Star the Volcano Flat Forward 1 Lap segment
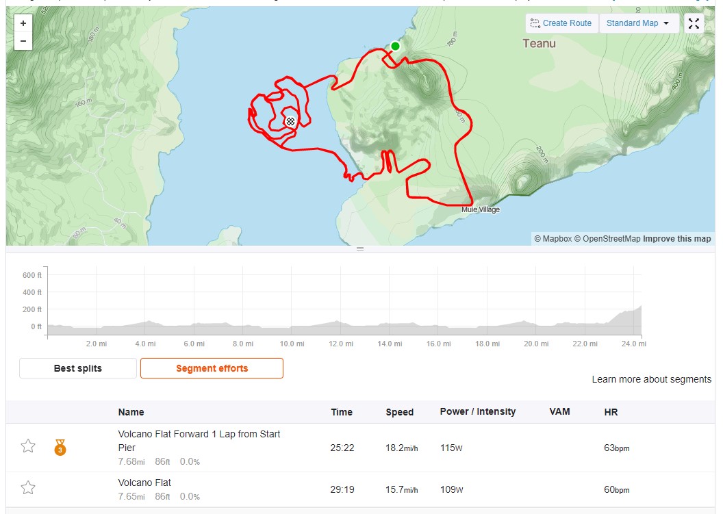 pyautogui.click(x=28, y=446)
